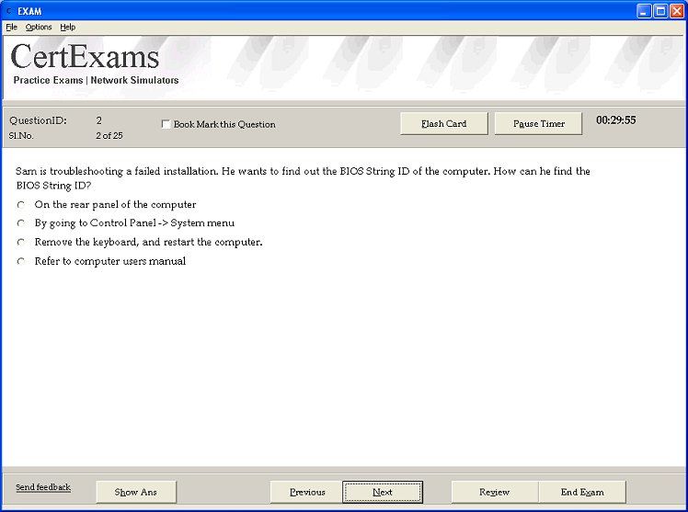
Task: Select 'Remove the keyboard, and restart' option
Action: click(x=20, y=242)
